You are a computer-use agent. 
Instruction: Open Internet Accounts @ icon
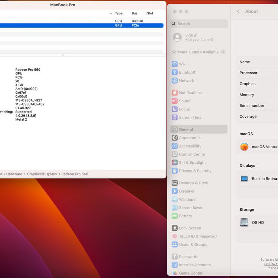tap(175, 265)
